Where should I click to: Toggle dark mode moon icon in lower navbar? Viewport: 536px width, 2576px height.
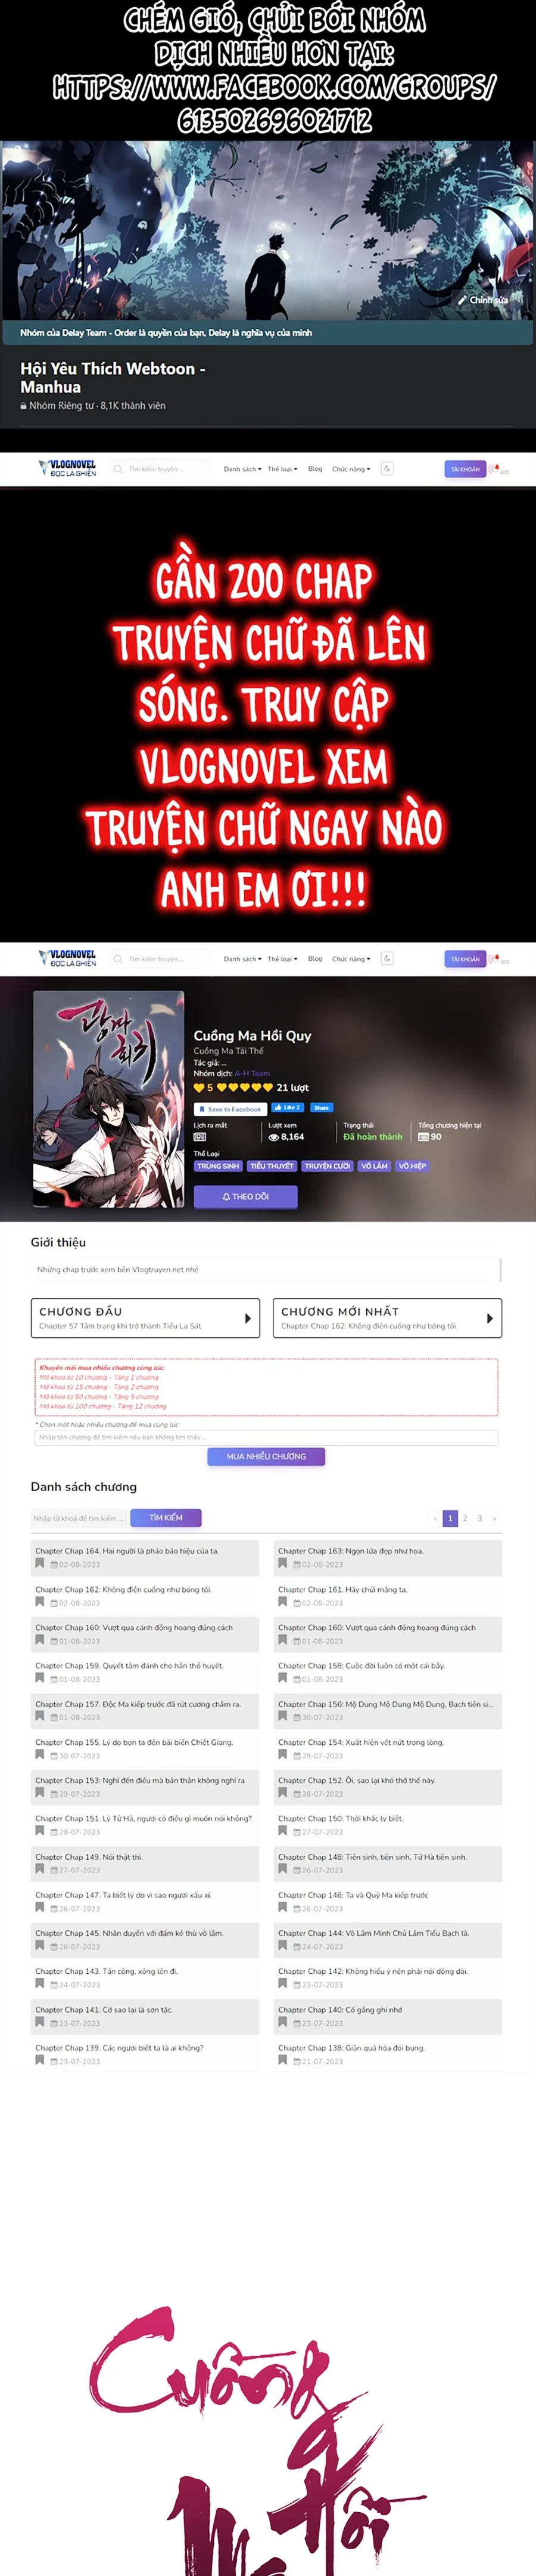(x=387, y=958)
